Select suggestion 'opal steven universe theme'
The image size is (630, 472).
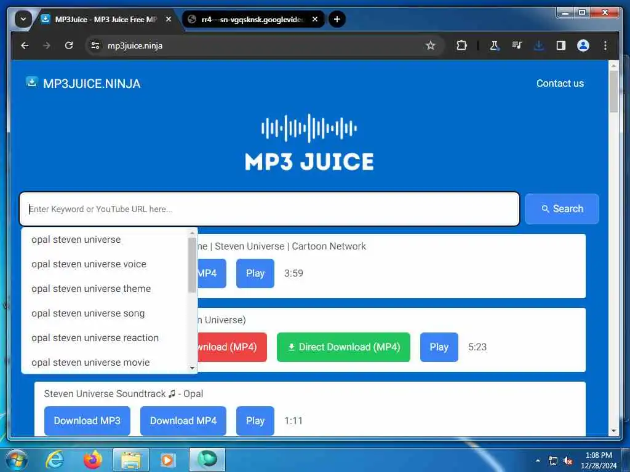click(105, 289)
